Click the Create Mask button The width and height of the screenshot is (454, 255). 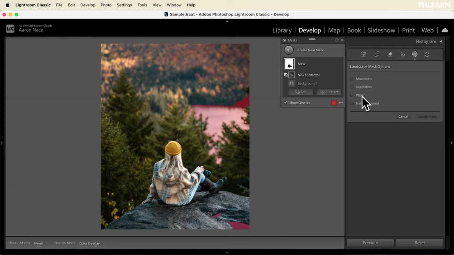[x=427, y=117]
